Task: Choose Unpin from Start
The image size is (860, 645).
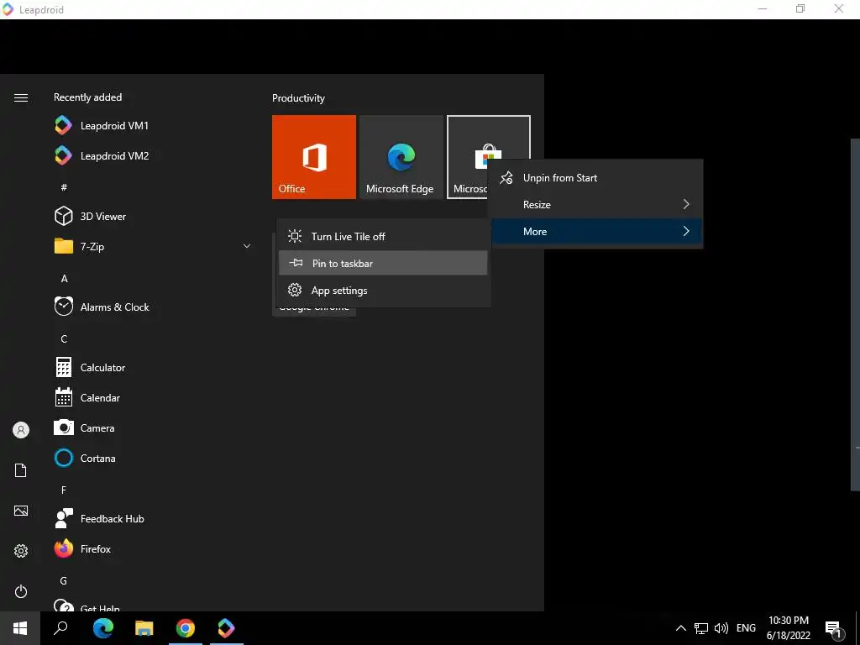Action: pos(597,178)
